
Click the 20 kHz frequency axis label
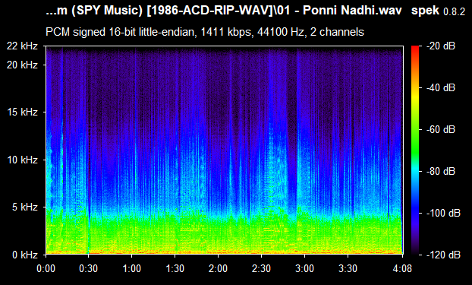[x=23, y=65]
